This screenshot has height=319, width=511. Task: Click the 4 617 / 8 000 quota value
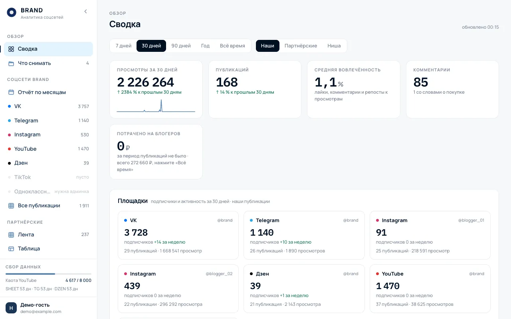coord(78,281)
